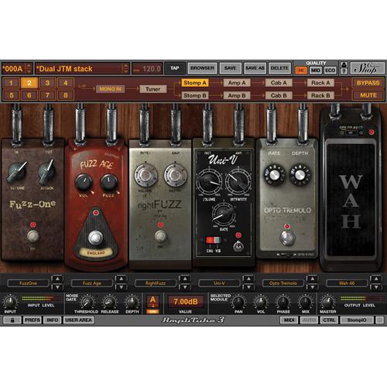Screen dimensions: 387x387
Task: Click the Wah pedal treadle
Action: pos(351,199)
